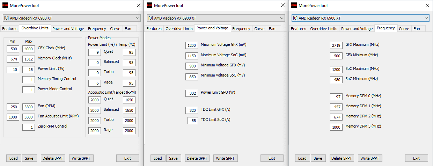Click Memory Timing Control value field
Screen dimensions: 433x166
click(29, 80)
